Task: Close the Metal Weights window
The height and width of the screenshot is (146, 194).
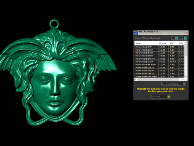Action: point(186,32)
